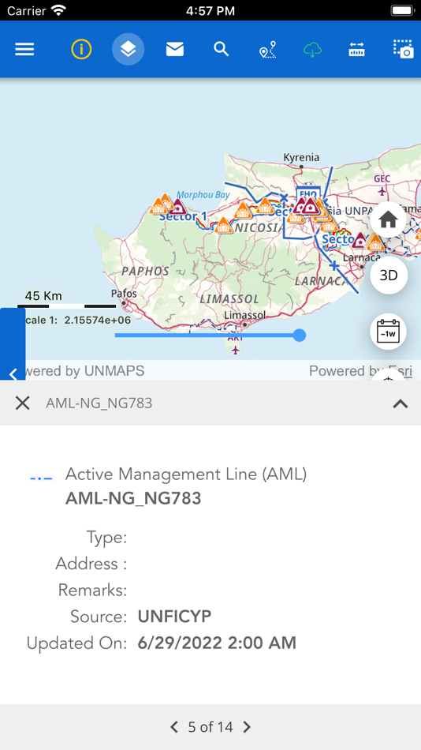Go to previous feature result

(x=174, y=727)
